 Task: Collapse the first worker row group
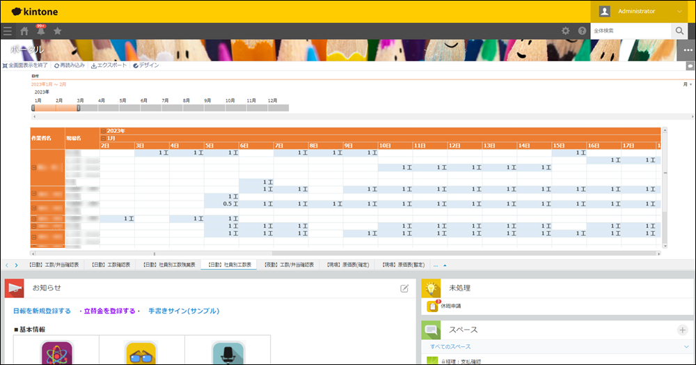point(33,168)
